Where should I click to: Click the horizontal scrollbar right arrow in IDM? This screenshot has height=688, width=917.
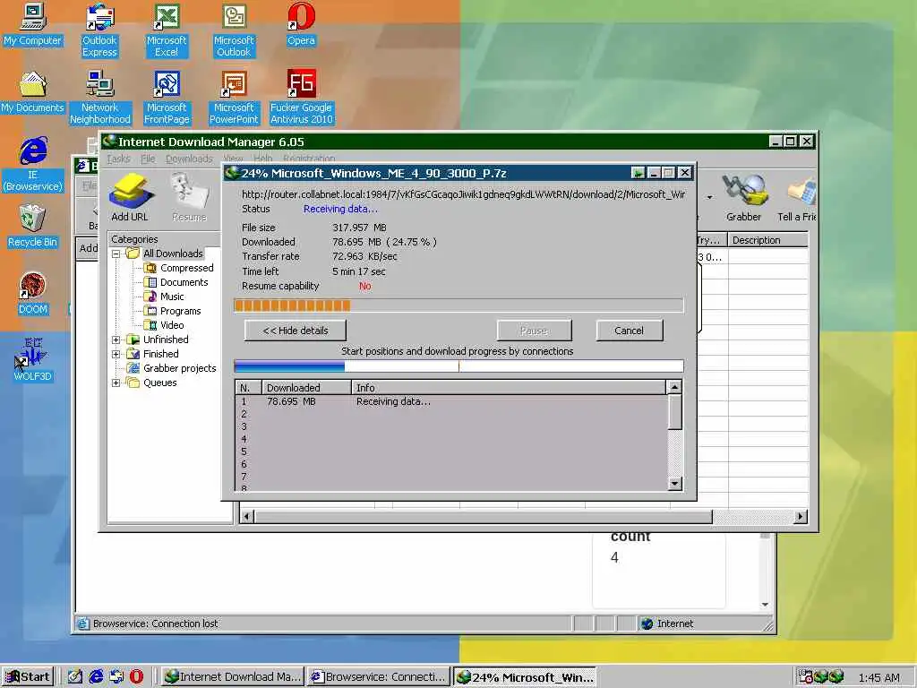pyautogui.click(x=801, y=517)
